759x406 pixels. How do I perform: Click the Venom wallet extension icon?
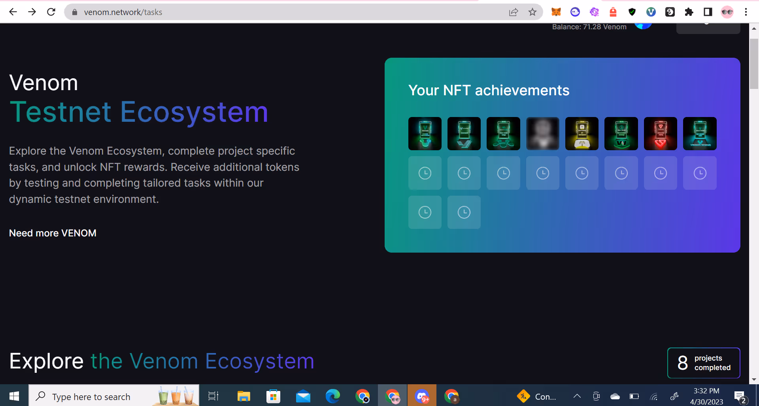(651, 12)
